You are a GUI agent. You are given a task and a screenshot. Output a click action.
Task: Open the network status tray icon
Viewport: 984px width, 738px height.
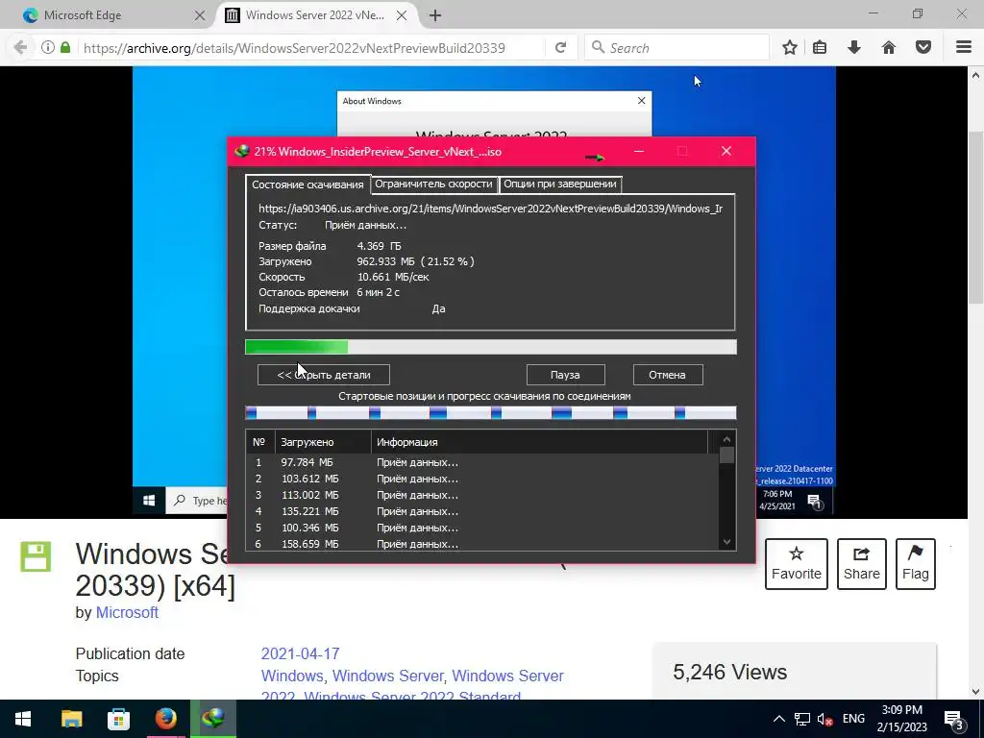pyautogui.click(x=802, y=719)
